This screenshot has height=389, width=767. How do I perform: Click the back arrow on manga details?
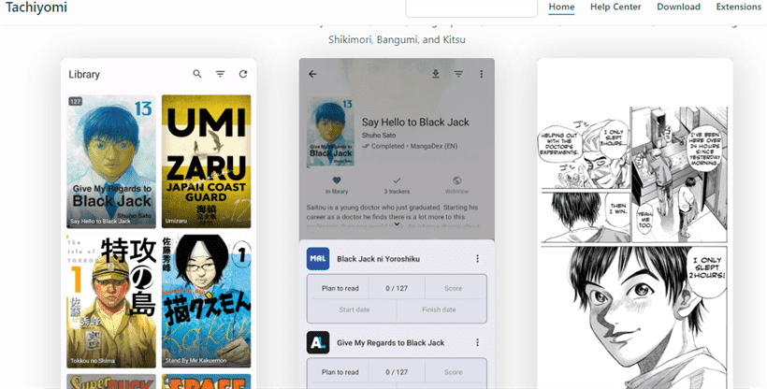[x=312, y=74]
